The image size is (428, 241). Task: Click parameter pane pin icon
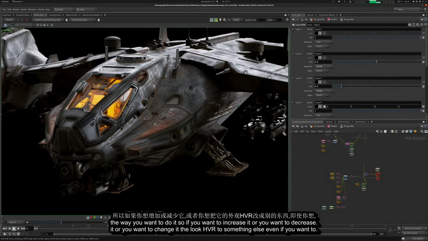tap(422, 20)
